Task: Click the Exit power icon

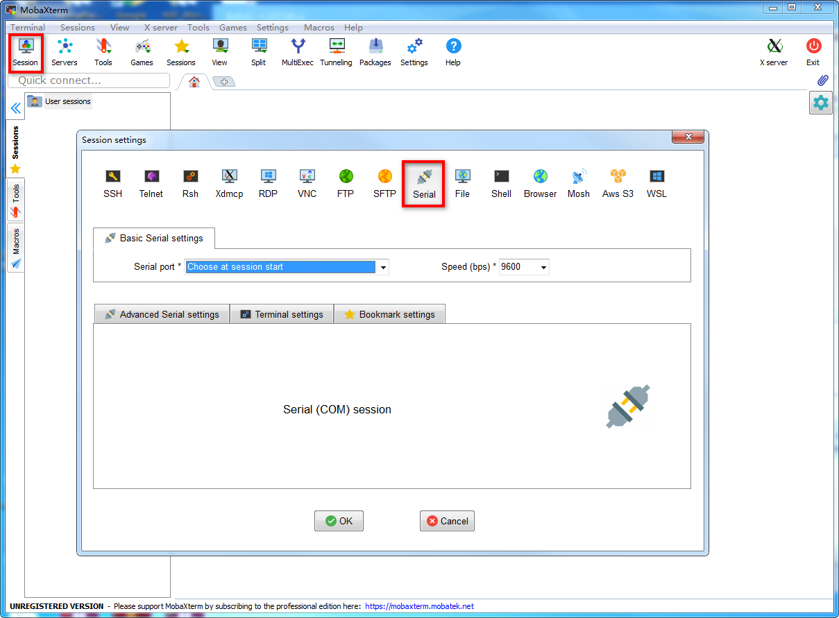Action: point(813,52)
